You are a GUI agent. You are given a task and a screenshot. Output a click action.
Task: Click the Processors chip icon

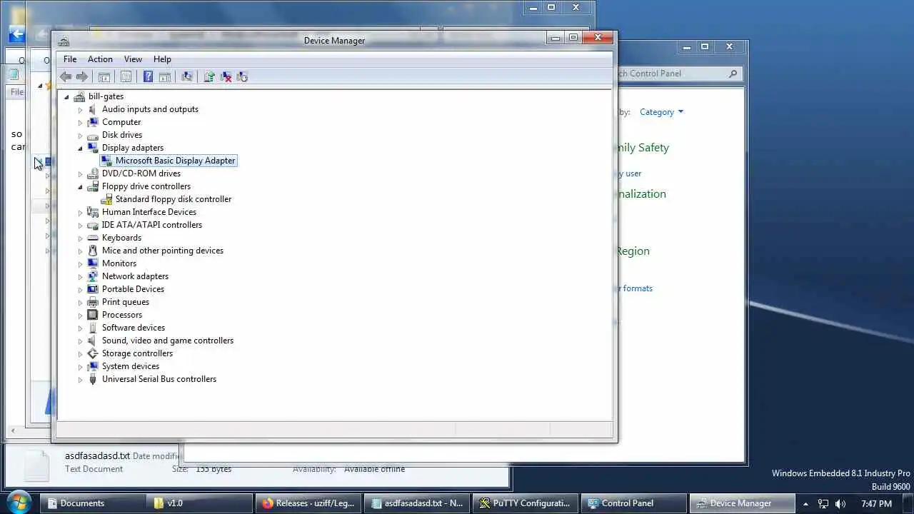click(x=93, y=315)
